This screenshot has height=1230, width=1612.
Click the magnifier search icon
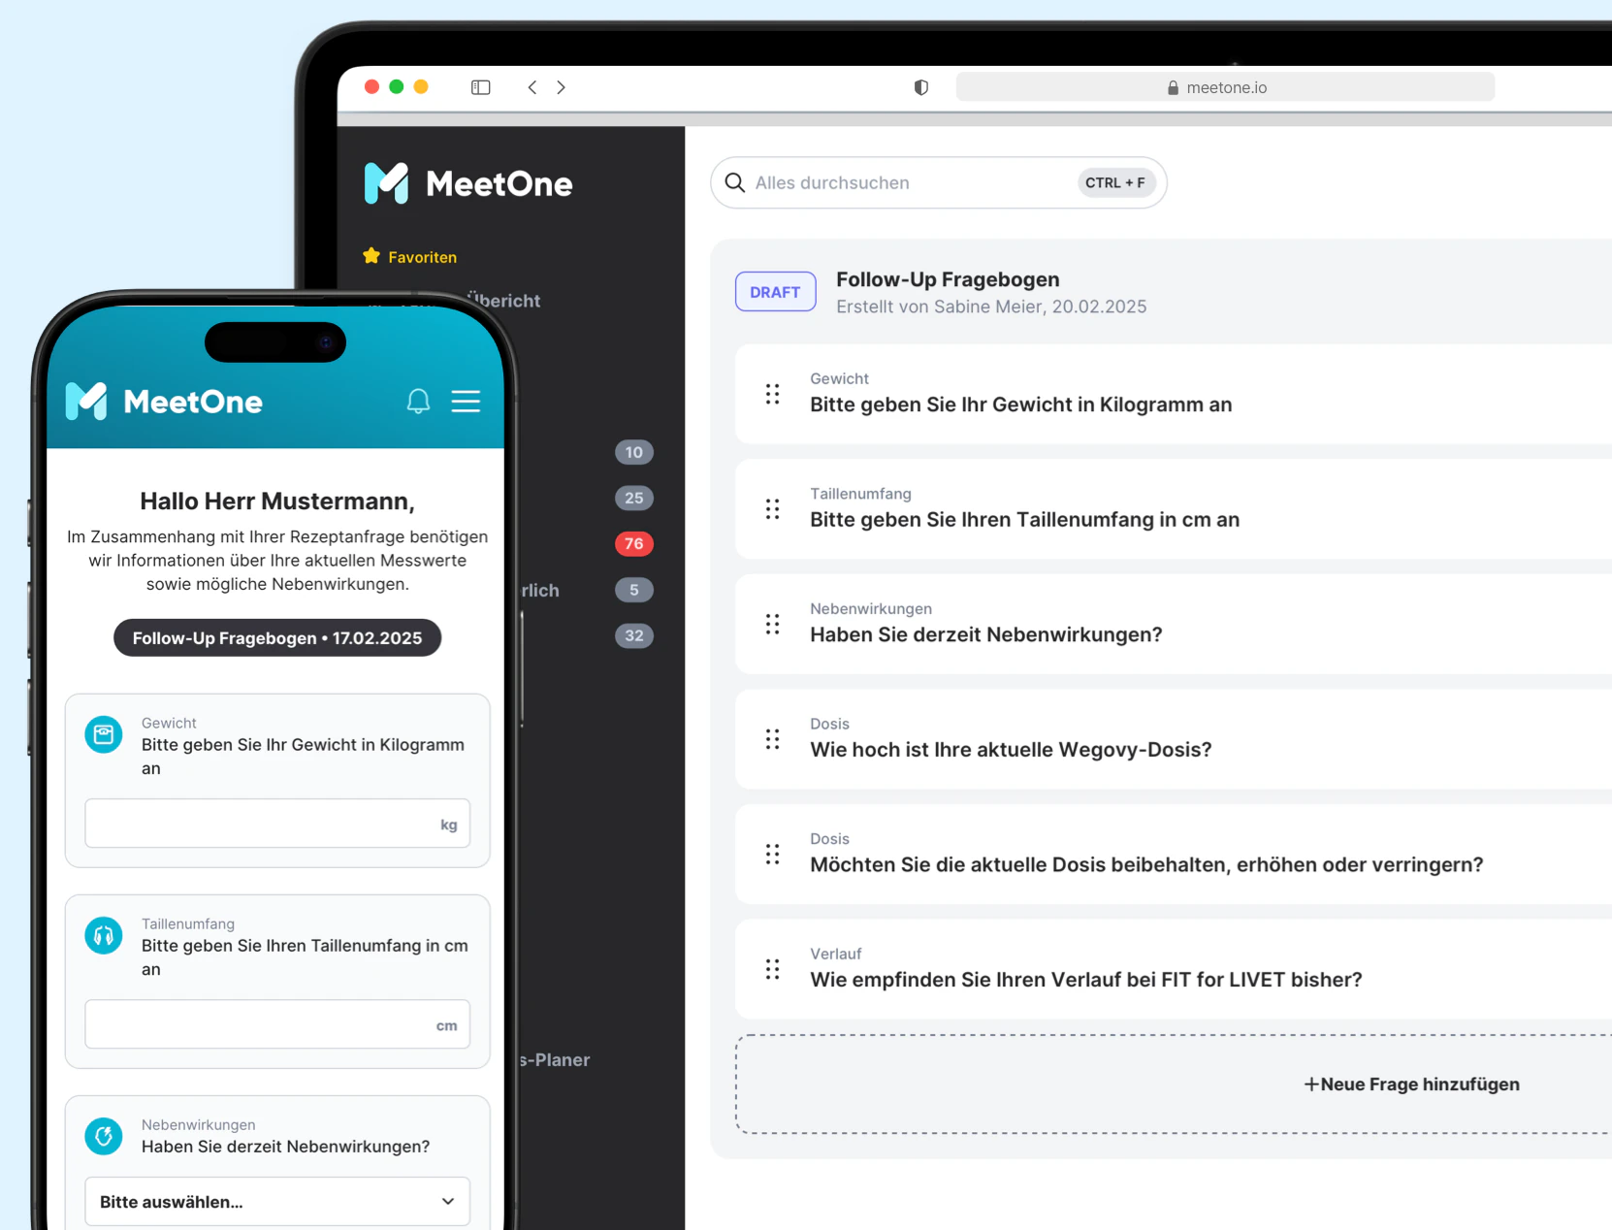[735, 182]
